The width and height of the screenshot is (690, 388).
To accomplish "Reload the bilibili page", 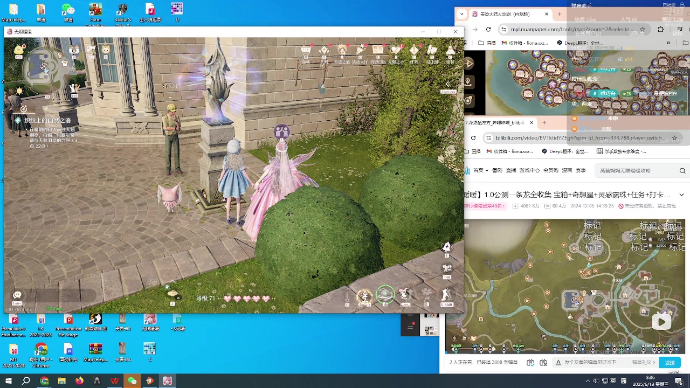I will tap(473, 138).
